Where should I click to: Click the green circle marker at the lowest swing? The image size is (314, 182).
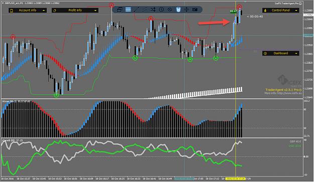56,95
